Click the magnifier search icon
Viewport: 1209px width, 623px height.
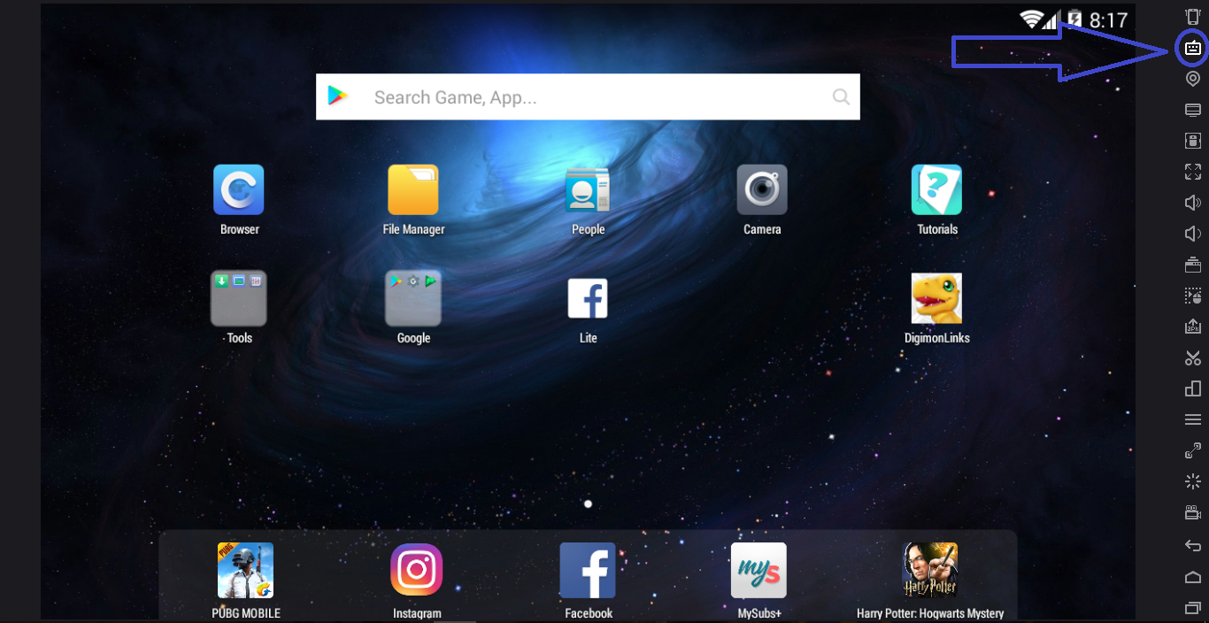841,97
